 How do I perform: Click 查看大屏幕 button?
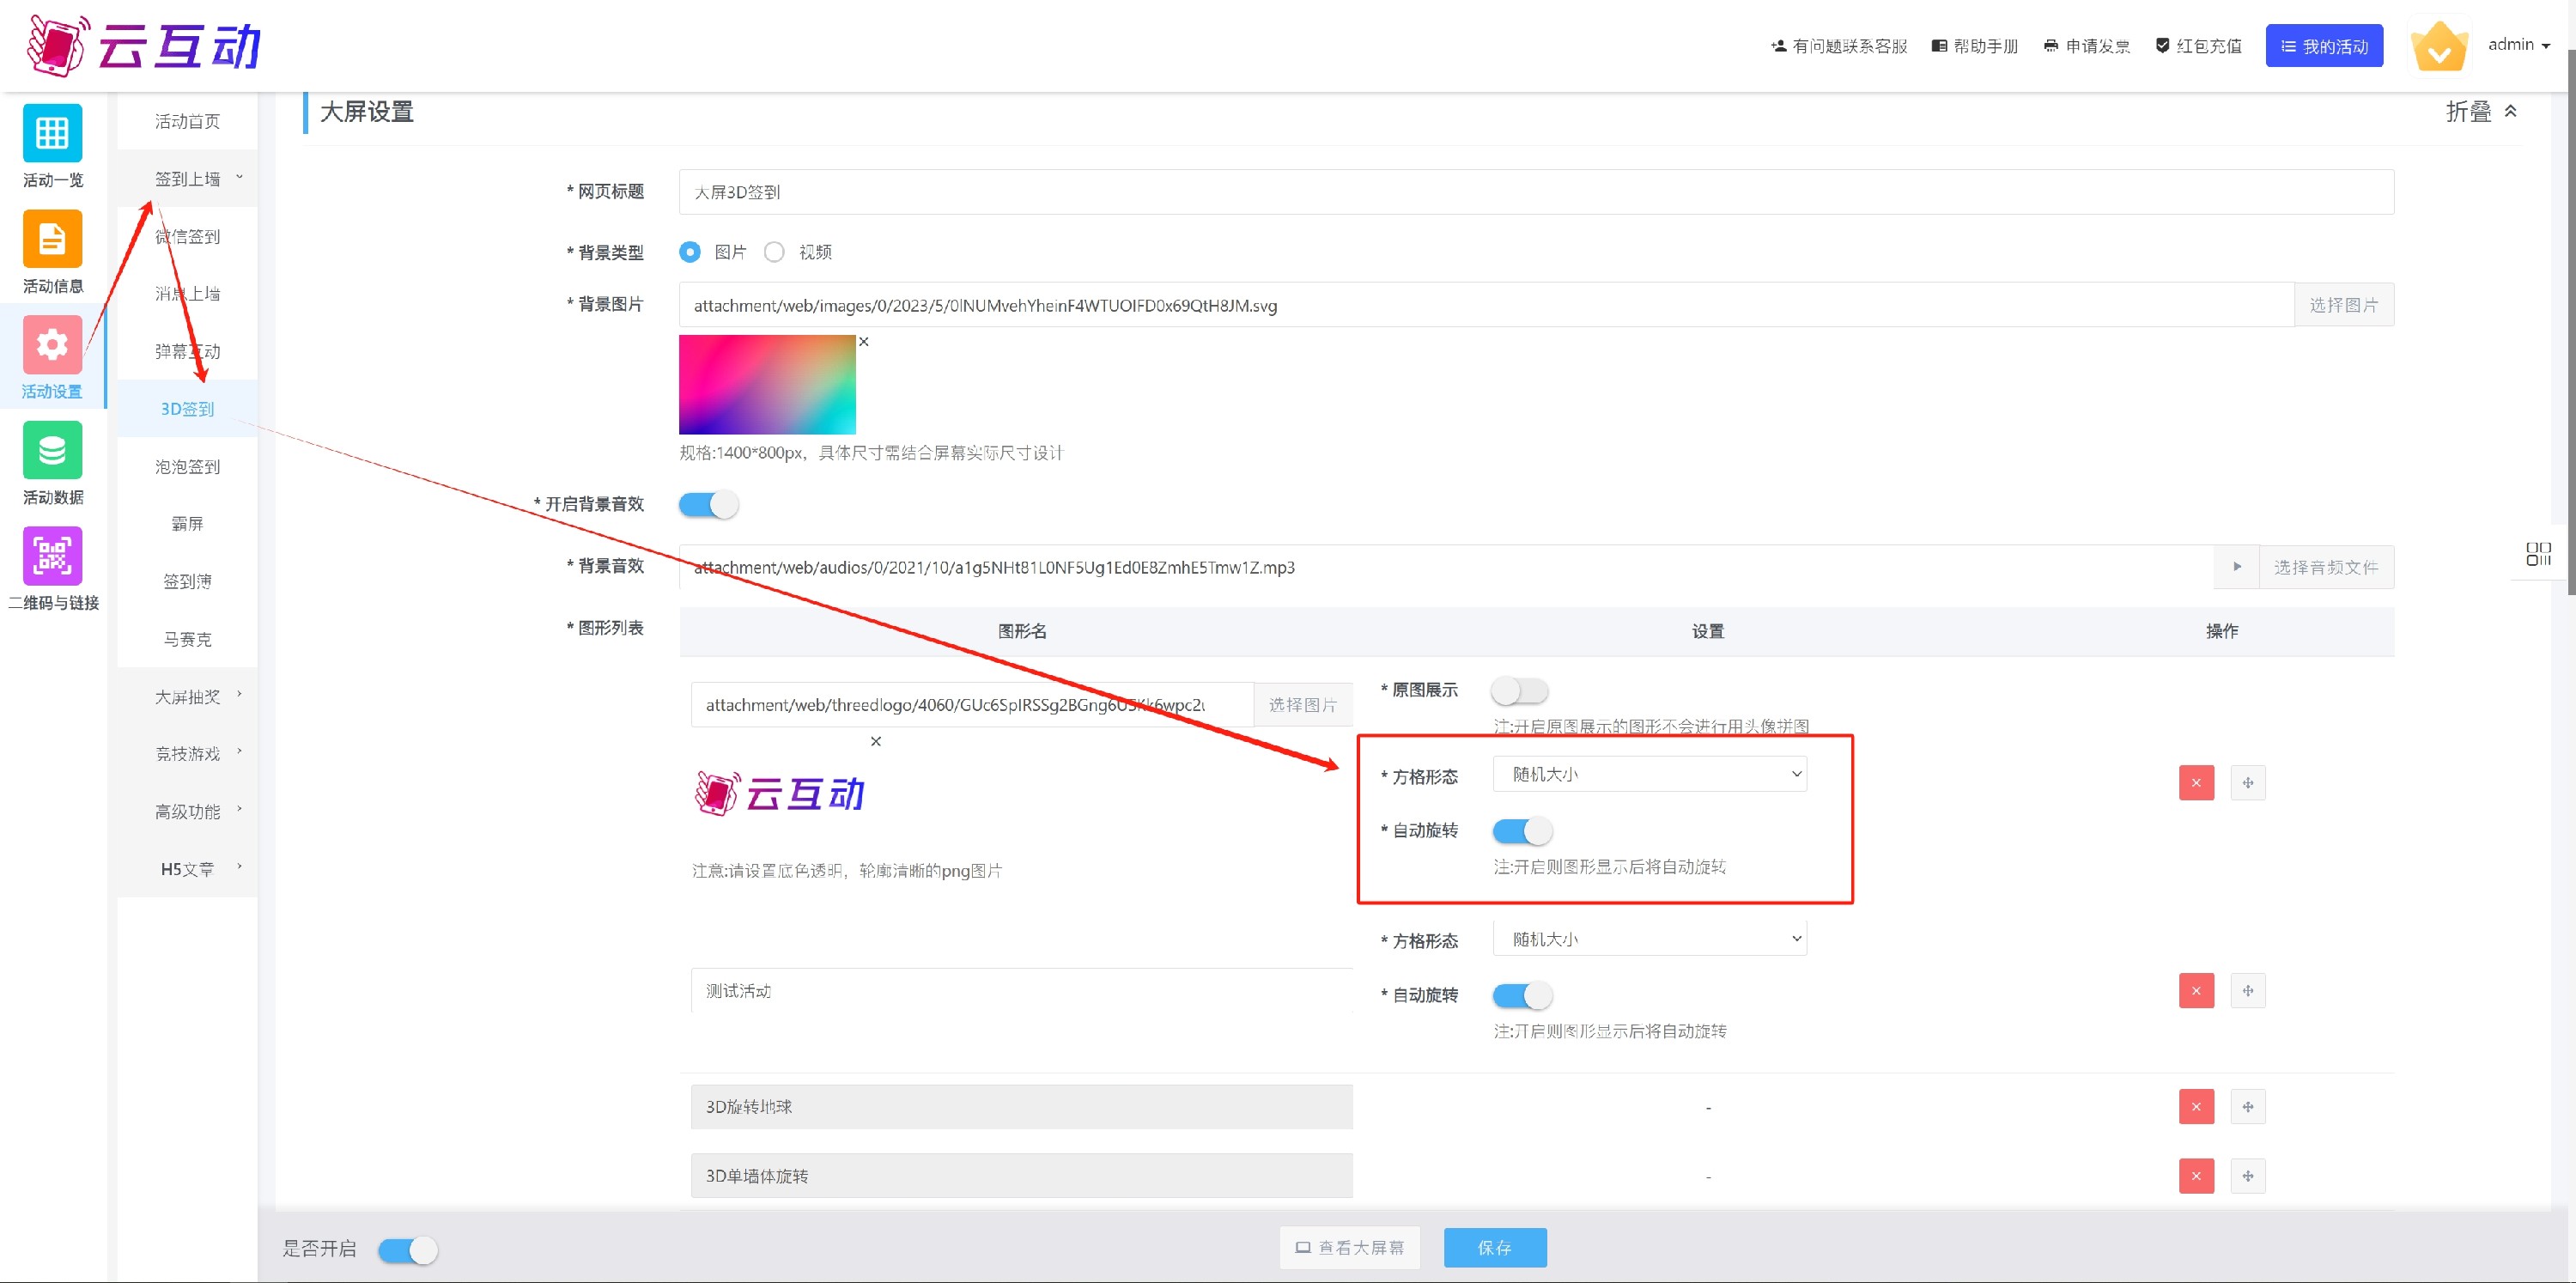tap(1350, 1248)
